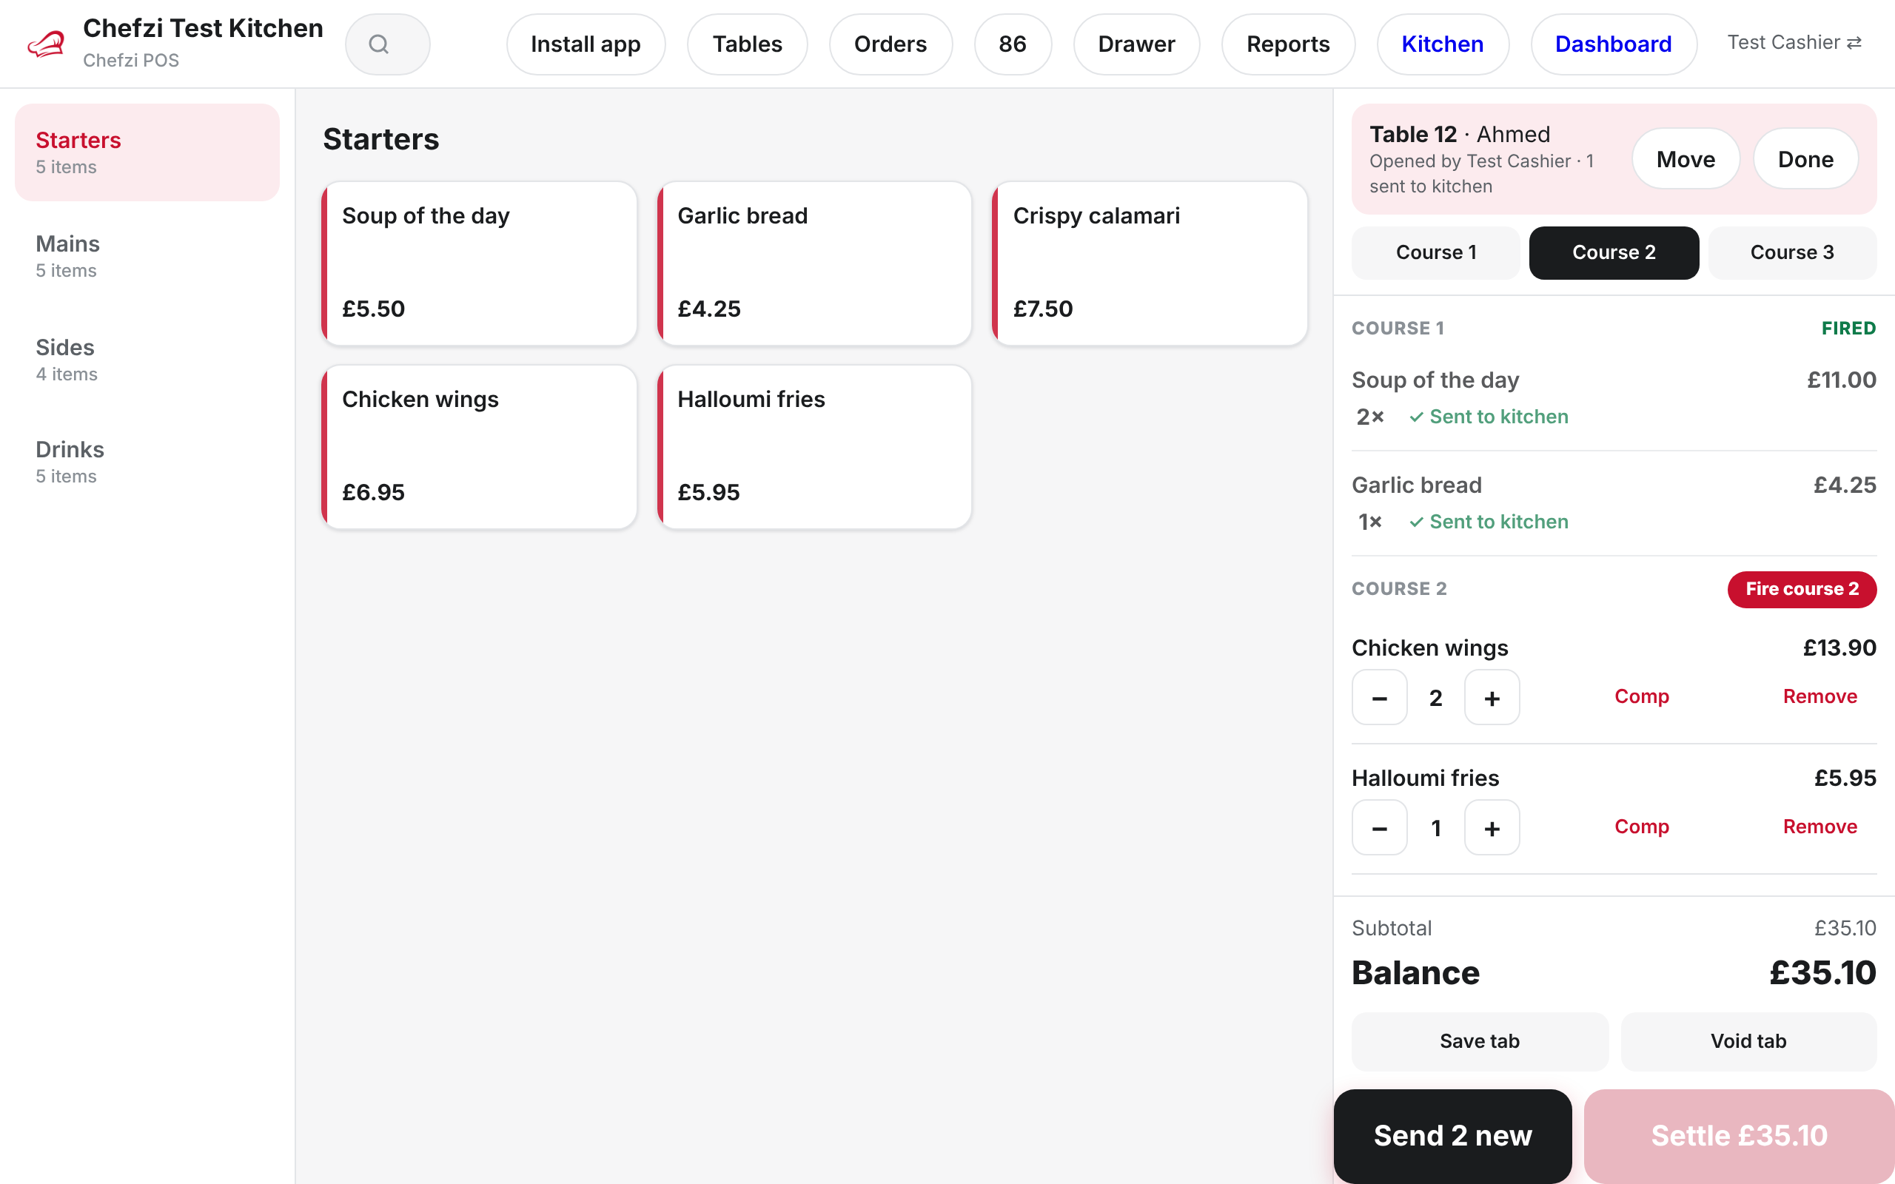The height and width of the screenshot is (1184, 1895).
Task: Increase Chicken wings quantity with plus
Action: coord(1492,697)
